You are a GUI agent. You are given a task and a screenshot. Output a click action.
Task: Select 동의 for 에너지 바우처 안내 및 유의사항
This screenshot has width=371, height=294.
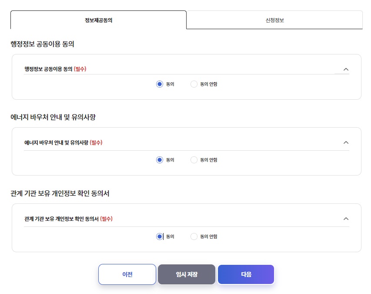160,160
